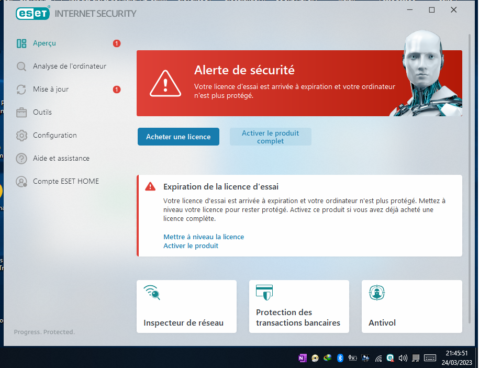Image resolution: width=479 pixels, height=368 pixels.
Task: Click the white warning triangle in red banner
Action: (x=165, y=84)
